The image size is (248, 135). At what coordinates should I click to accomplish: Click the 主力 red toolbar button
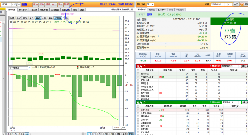tap(54, 4)
